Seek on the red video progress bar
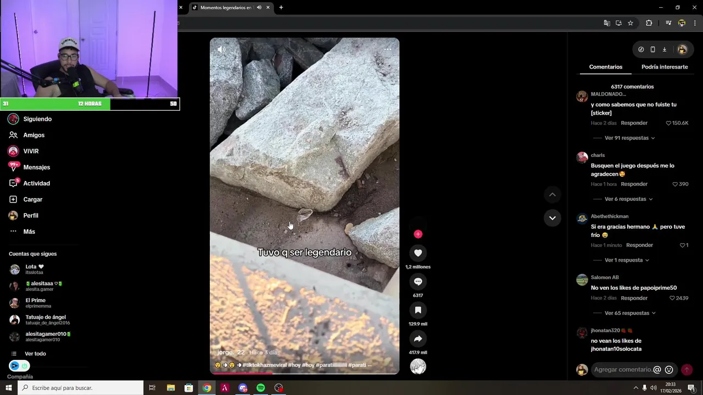Viewport: 703px width, 395px height. coord(304,374)
